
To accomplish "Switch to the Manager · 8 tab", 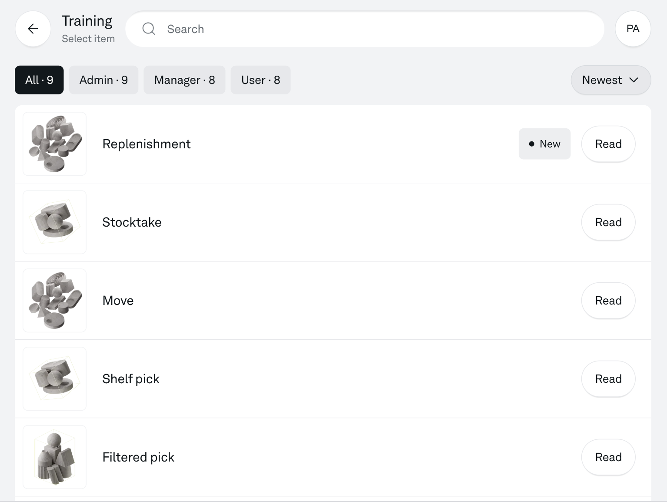I will click(x=184, y=80).
